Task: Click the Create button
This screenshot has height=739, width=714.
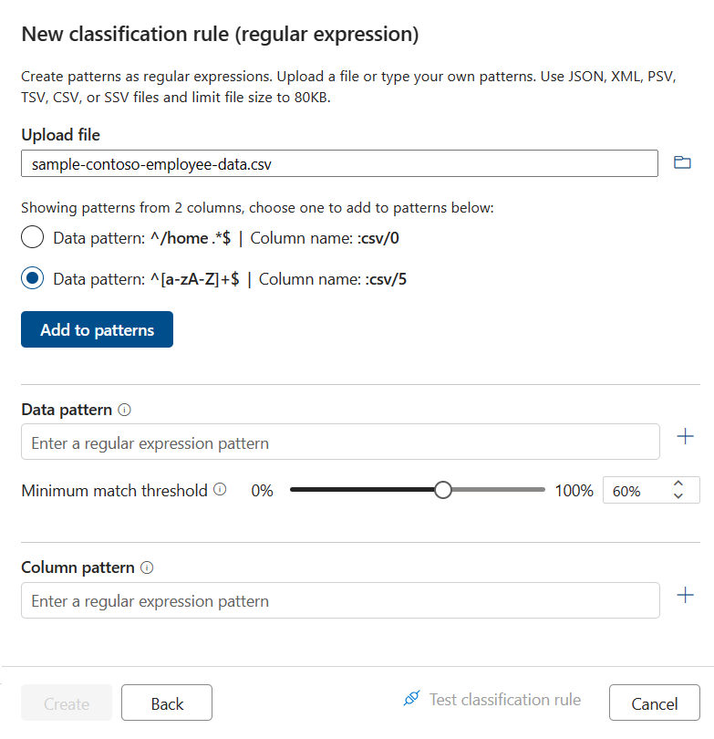Action: tap(67, 703)
